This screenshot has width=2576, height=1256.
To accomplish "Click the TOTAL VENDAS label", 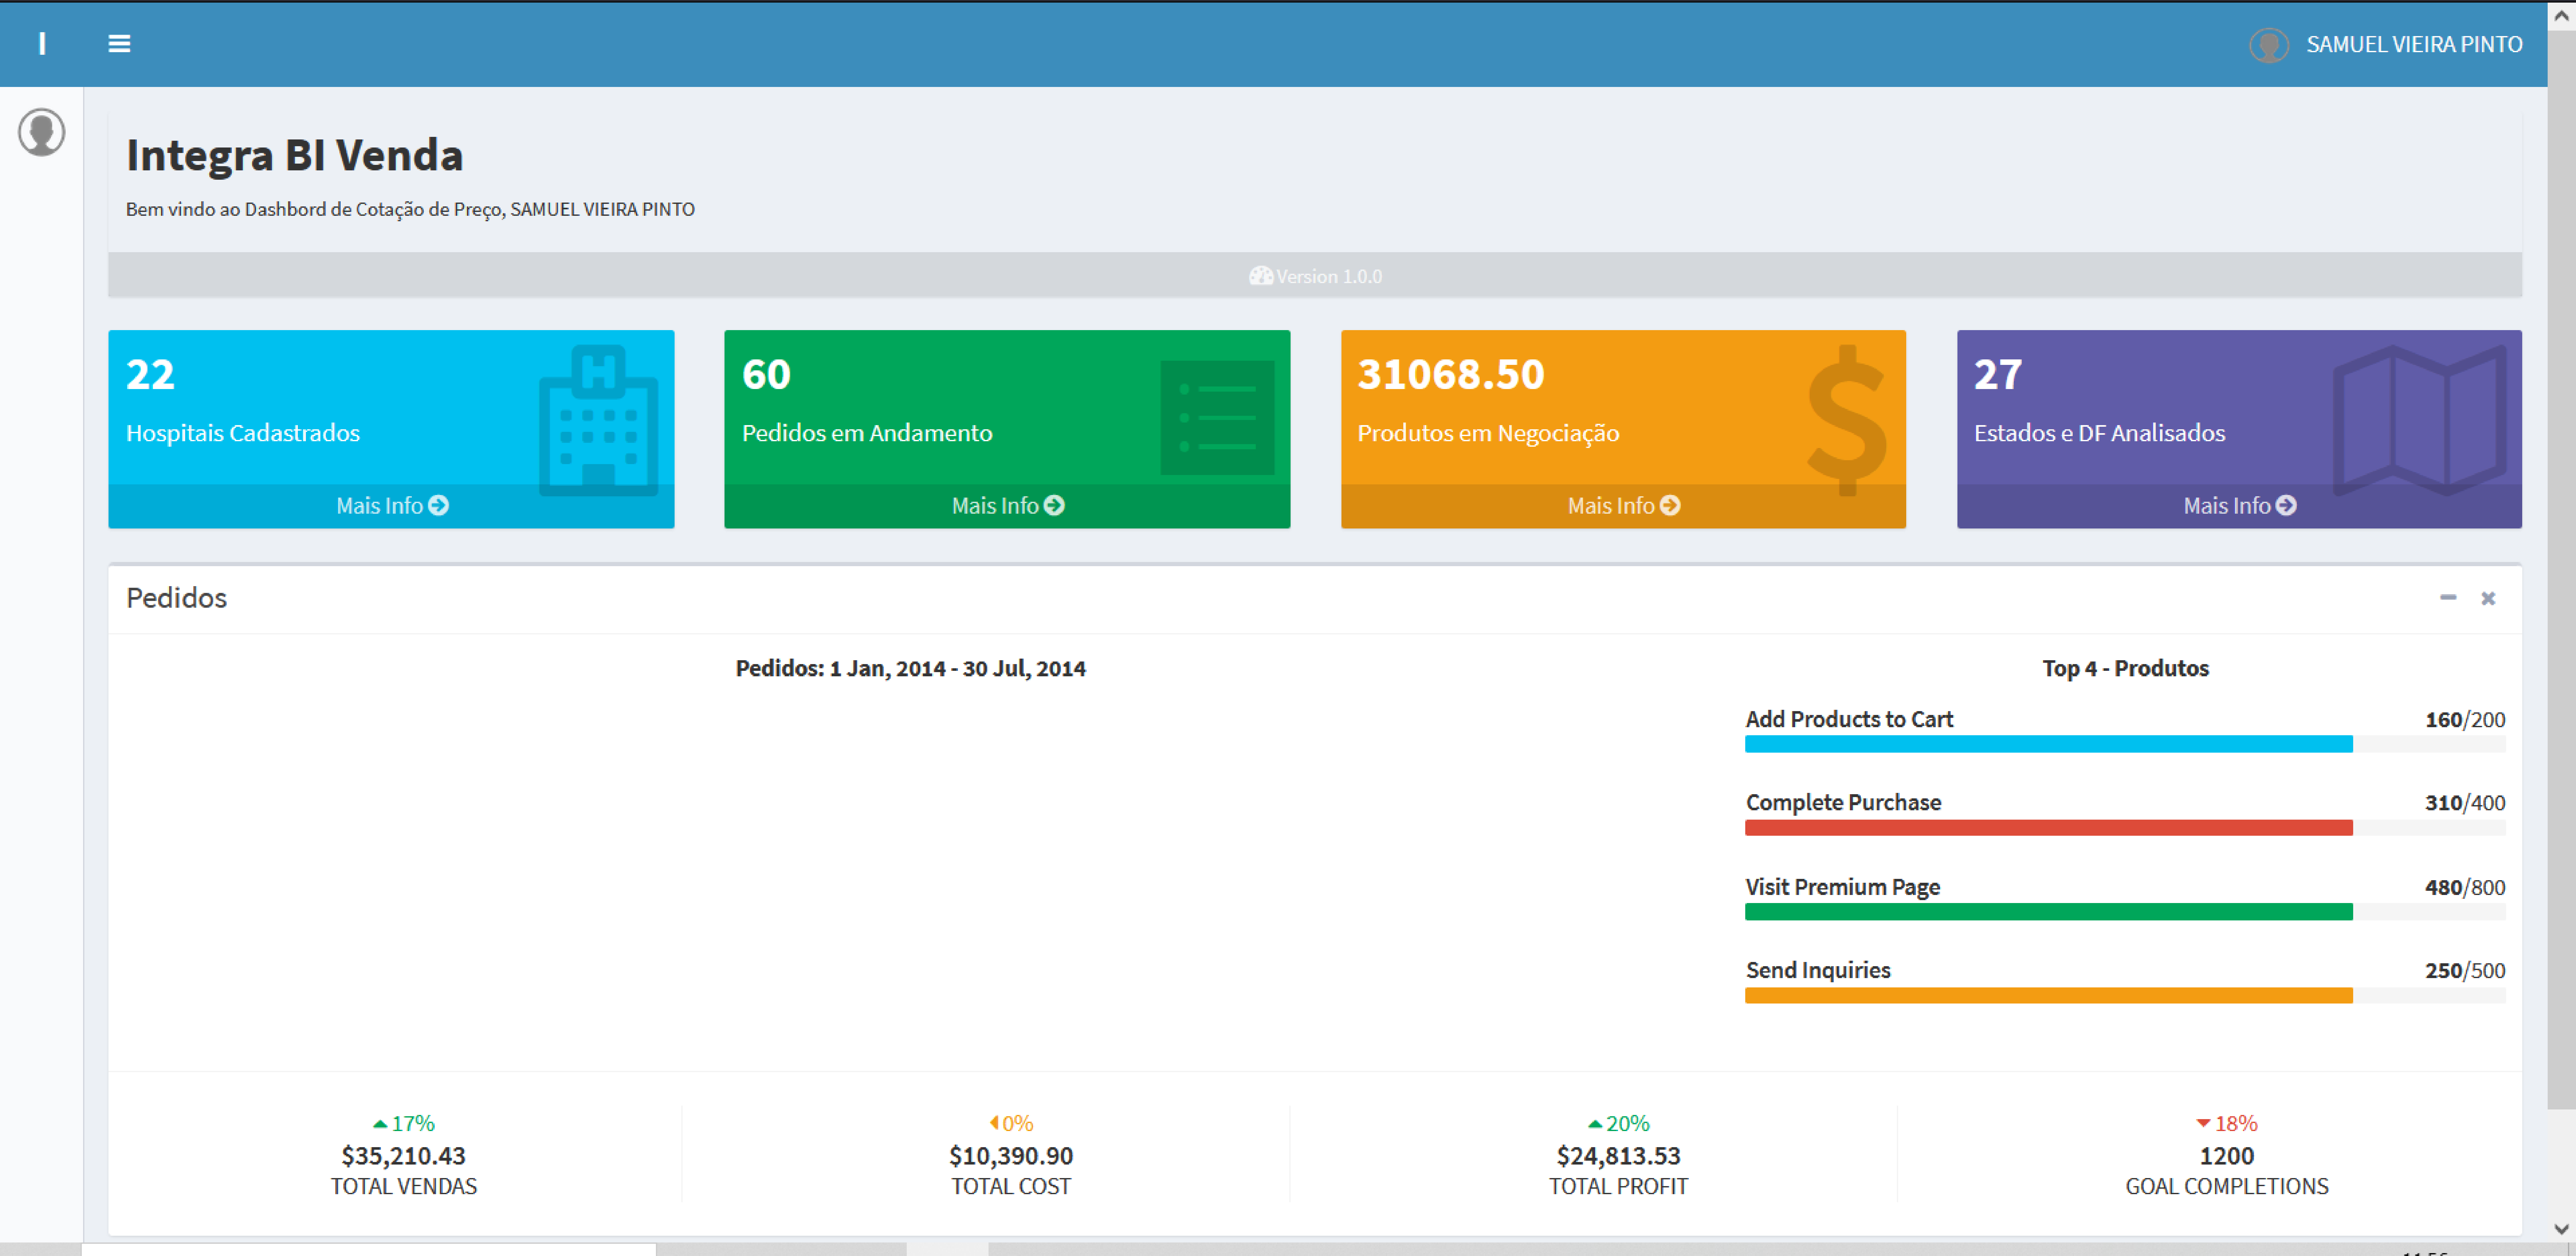I will [404, 1187].
